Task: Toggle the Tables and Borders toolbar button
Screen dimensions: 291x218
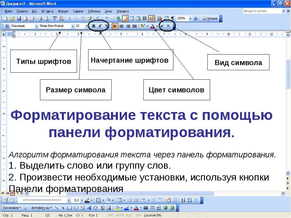Action: click(x=125, y=18)
